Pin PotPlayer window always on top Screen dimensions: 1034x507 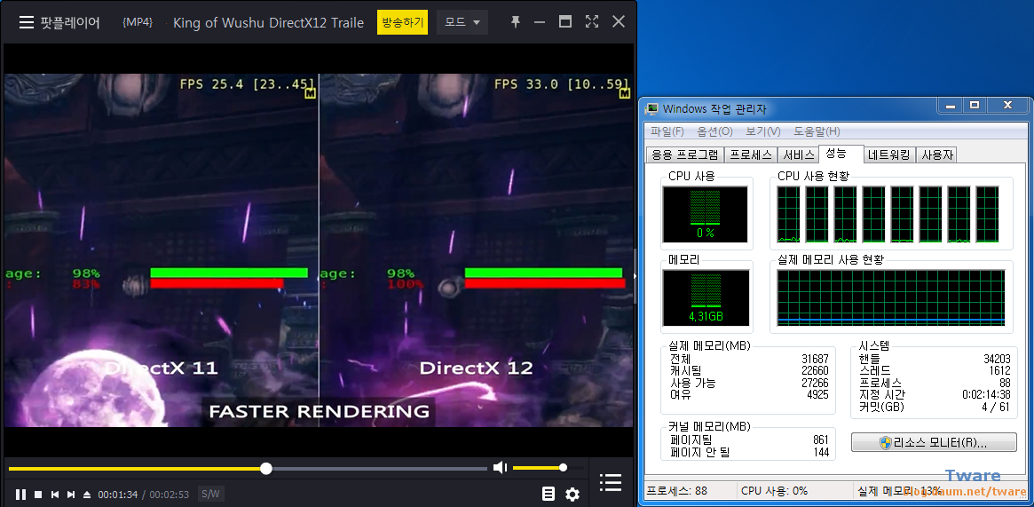click(515, 22)
